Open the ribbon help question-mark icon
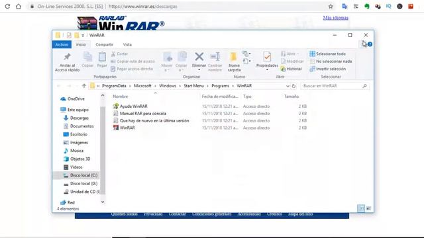The height and width of the screenshot is (238, 424). 370,44
